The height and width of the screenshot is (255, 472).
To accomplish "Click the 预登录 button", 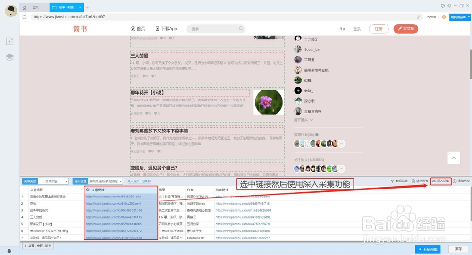I will [431, 17].
